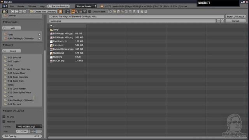Sort files by size
Image resolution: width=249 pixels, height=140 pixels.
click(84, 11)
